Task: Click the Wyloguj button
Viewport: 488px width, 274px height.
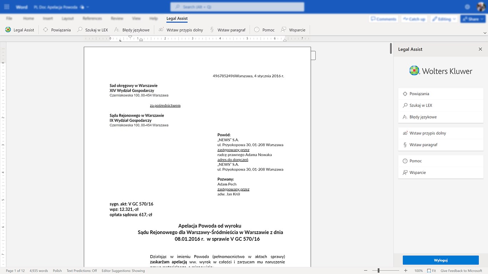Action: pyautogui.click(x=440, y=260)
